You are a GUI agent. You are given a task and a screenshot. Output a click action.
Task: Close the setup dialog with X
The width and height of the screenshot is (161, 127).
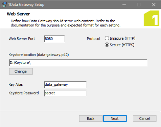[154, 5]
